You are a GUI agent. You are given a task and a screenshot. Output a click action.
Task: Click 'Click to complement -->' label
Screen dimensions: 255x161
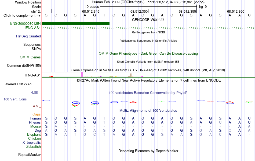click(22, 16)
